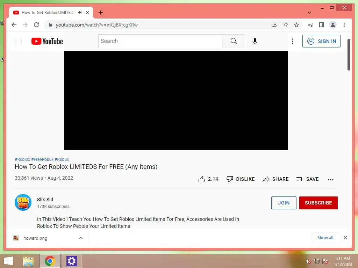The width and height of the screenshot is (358, 268).
Task: Open the Slik Sid channel name link
Action: coord(45,200)
